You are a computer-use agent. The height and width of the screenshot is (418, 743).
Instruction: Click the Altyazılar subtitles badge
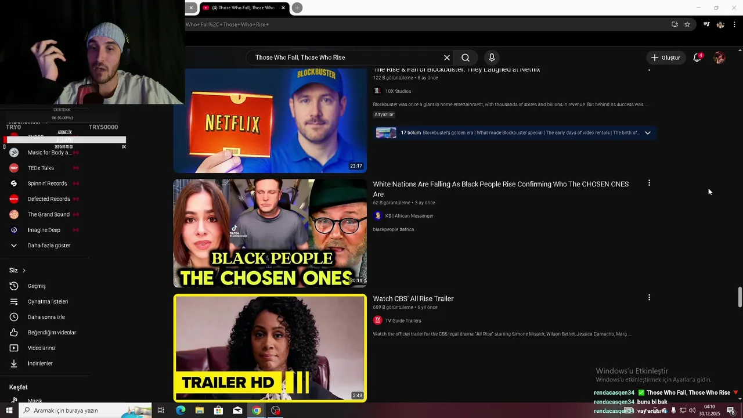point(384,114)
